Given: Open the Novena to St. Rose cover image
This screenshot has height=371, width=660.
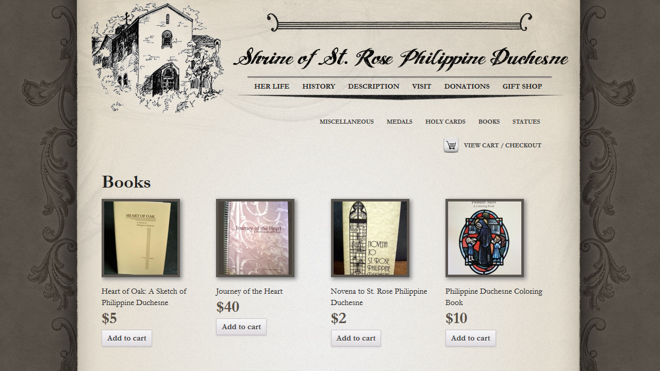Looking at the screenshot, I should pyautogui.click(x=370, y=238).
